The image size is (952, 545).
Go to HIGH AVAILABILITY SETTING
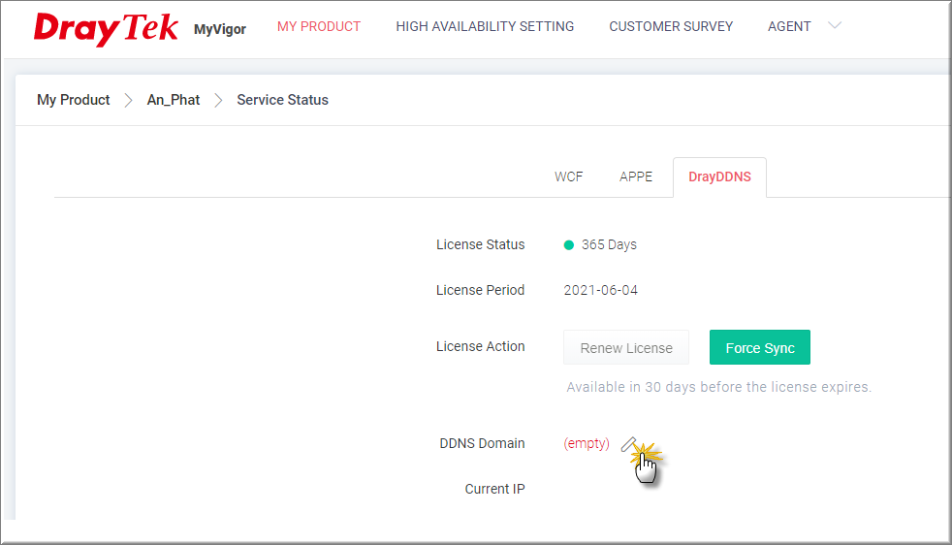485,26
